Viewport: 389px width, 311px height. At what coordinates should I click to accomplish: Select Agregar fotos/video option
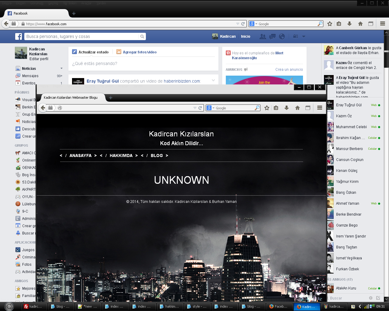[x=136, y=52]
